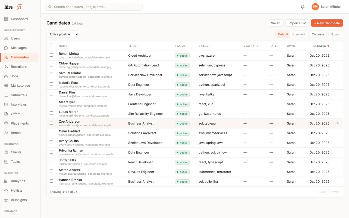Click the Placements target icon

(6, 123)
